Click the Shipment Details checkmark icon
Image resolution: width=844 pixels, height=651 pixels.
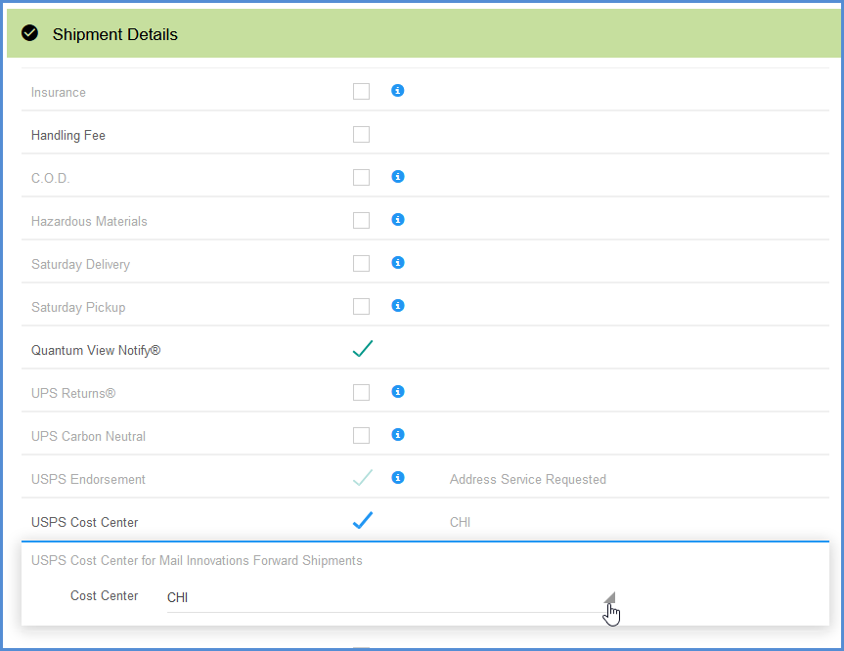(29, 33)
